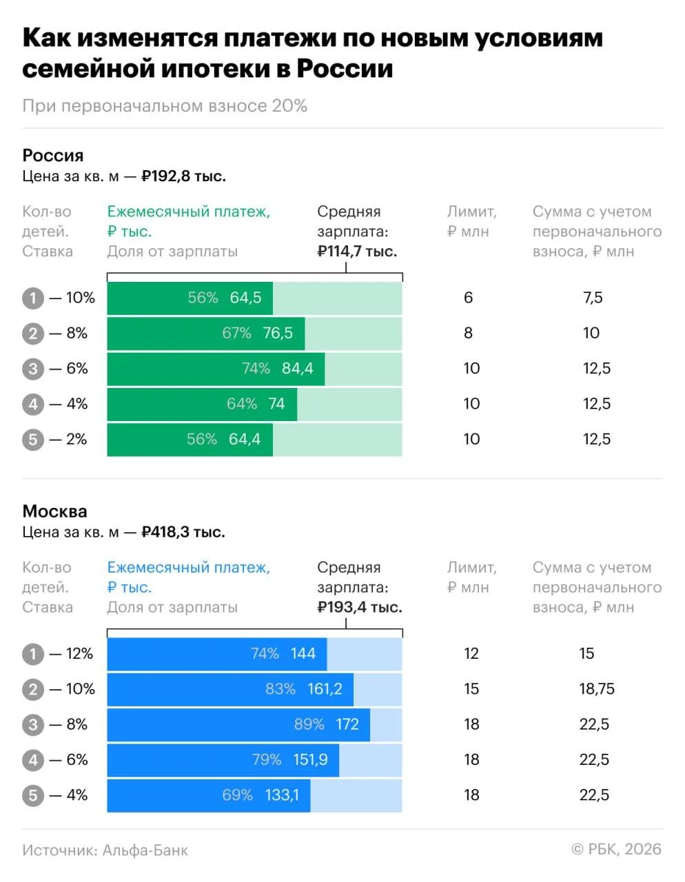The width and height of the screenshot is (685, 882).
Task: Click the number 2 circle in Россия section
Action: pyautogui.click(x=32, y=334)
